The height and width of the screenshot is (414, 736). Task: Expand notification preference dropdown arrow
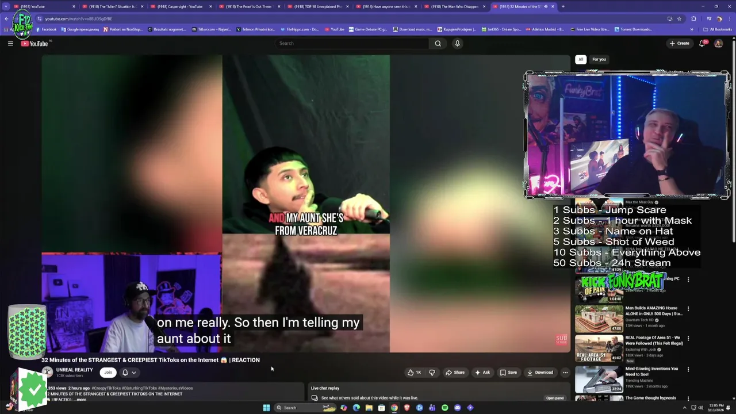[134, 372]
